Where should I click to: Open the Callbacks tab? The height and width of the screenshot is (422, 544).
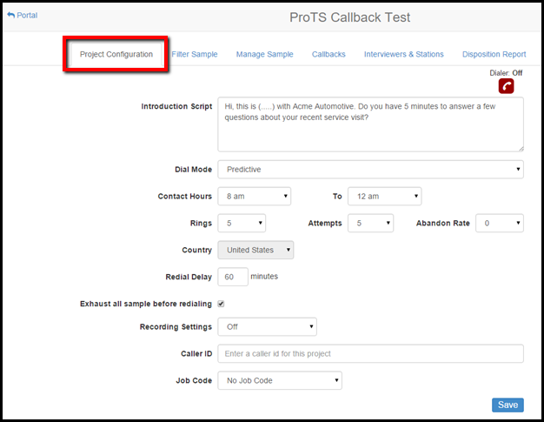[328, 54]
